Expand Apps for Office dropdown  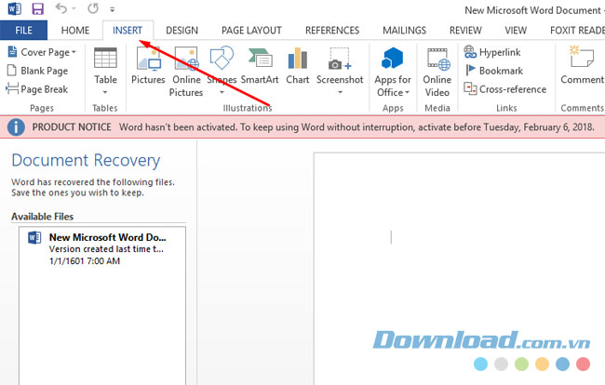(x=393, y=92)
